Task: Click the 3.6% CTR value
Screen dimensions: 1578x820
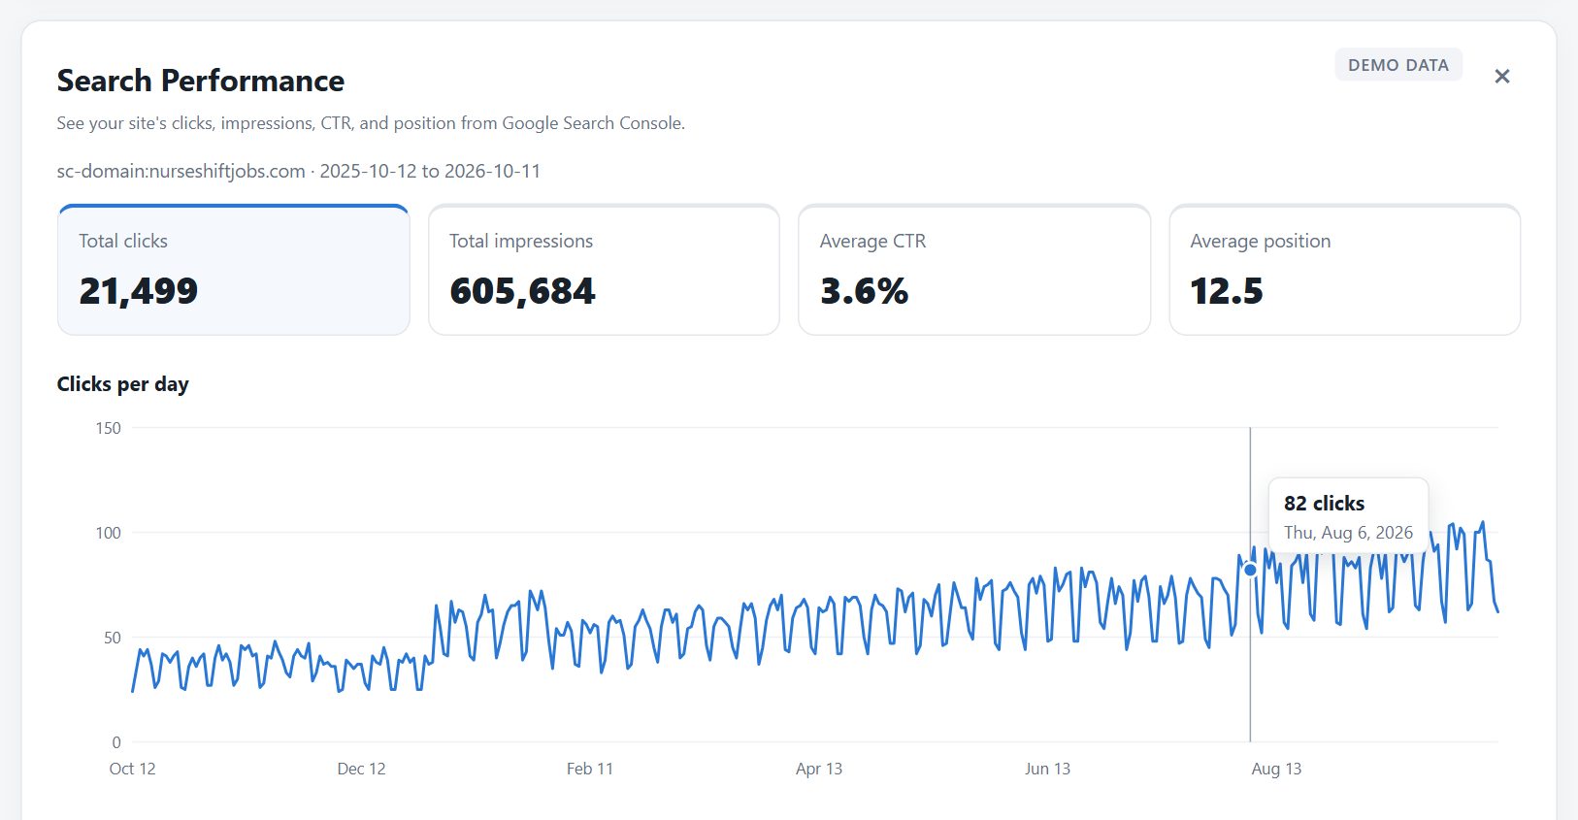Action: pos(865,291)
